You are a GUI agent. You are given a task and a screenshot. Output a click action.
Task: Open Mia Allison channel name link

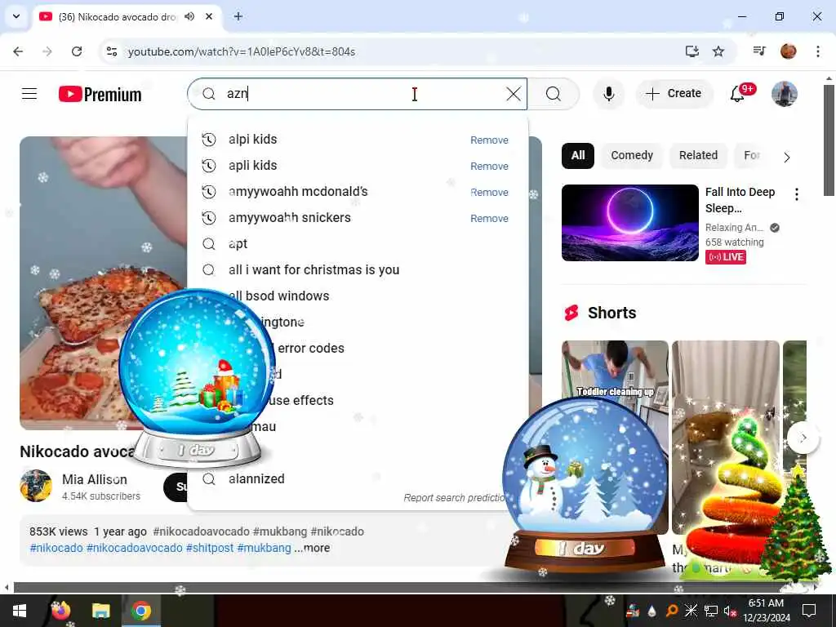click(x=95, y=479)
